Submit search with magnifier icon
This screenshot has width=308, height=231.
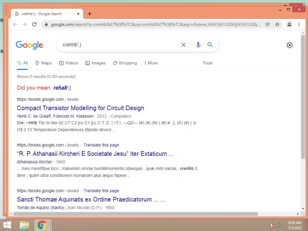click(x=210, y=45)
